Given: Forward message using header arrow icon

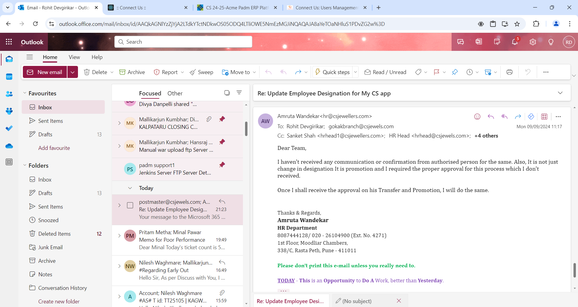Looking at the screenshot, I should pos(518,116).
